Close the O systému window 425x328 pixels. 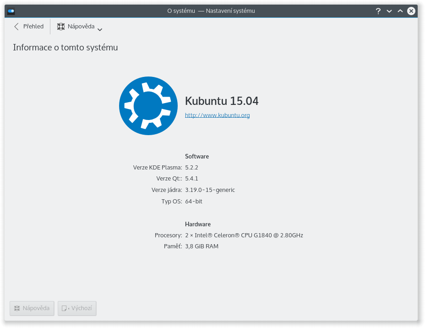[x=411, y=11]
